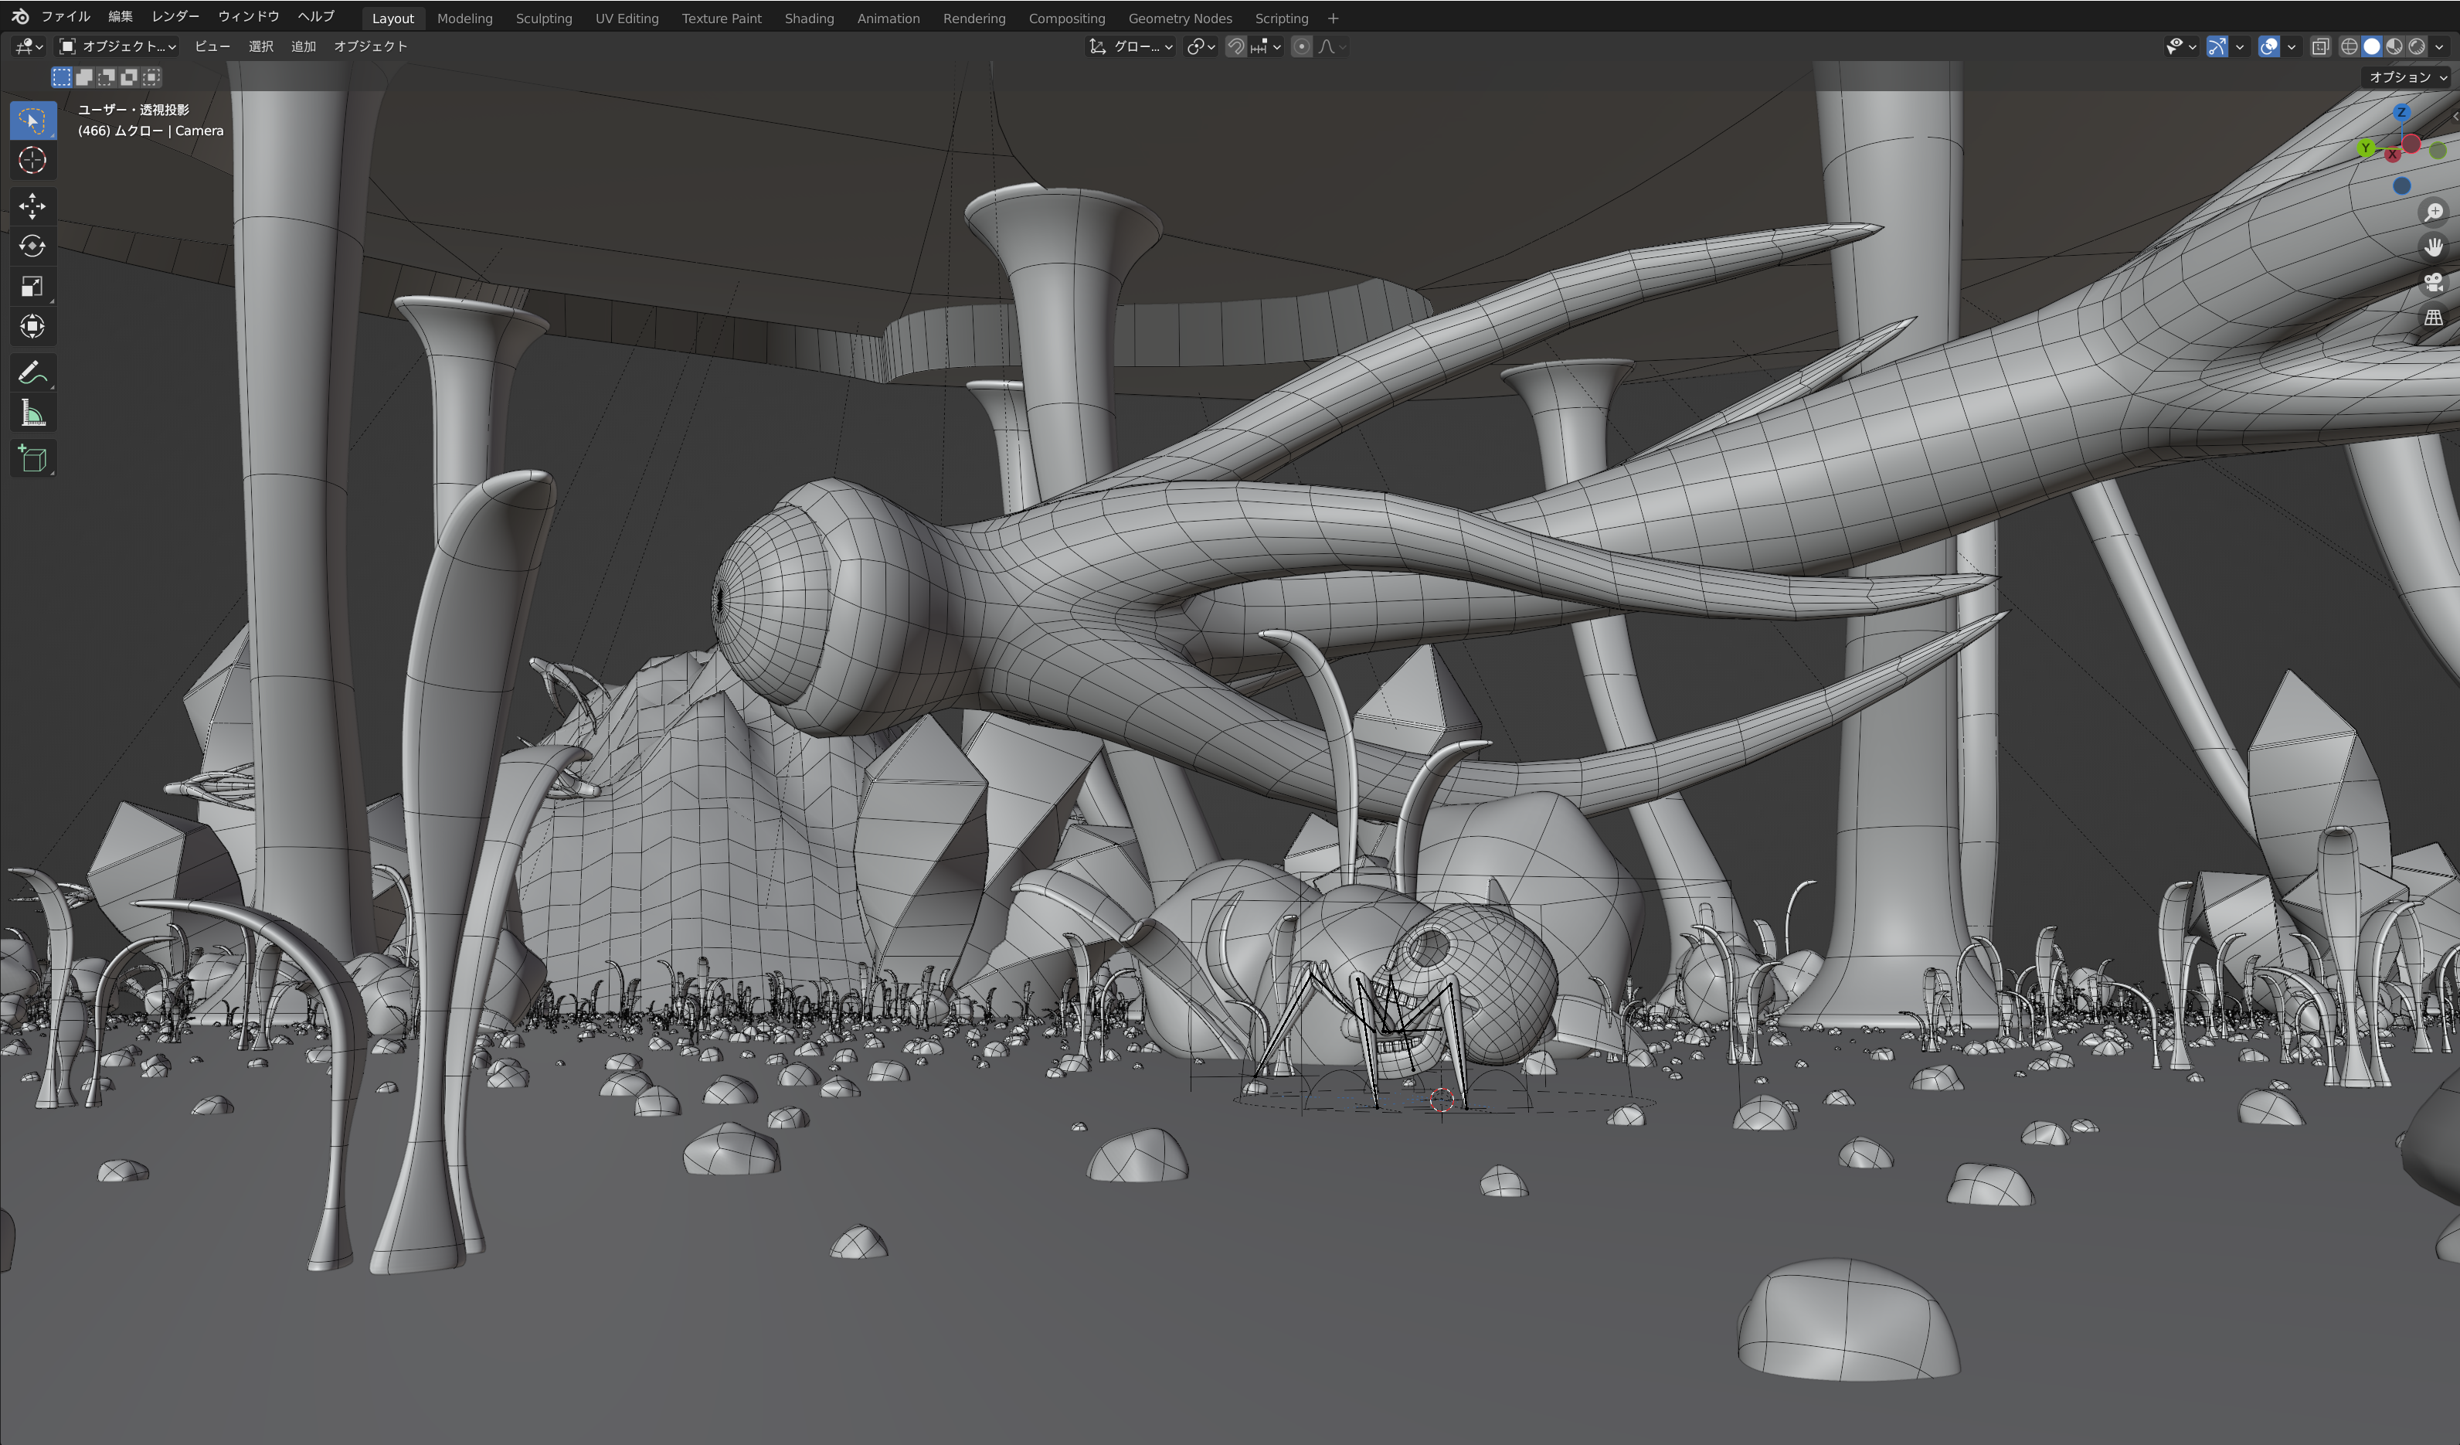2460x1445 pixels.
Task: Select the 3D Cursor tool
Action: pos(32,161)
